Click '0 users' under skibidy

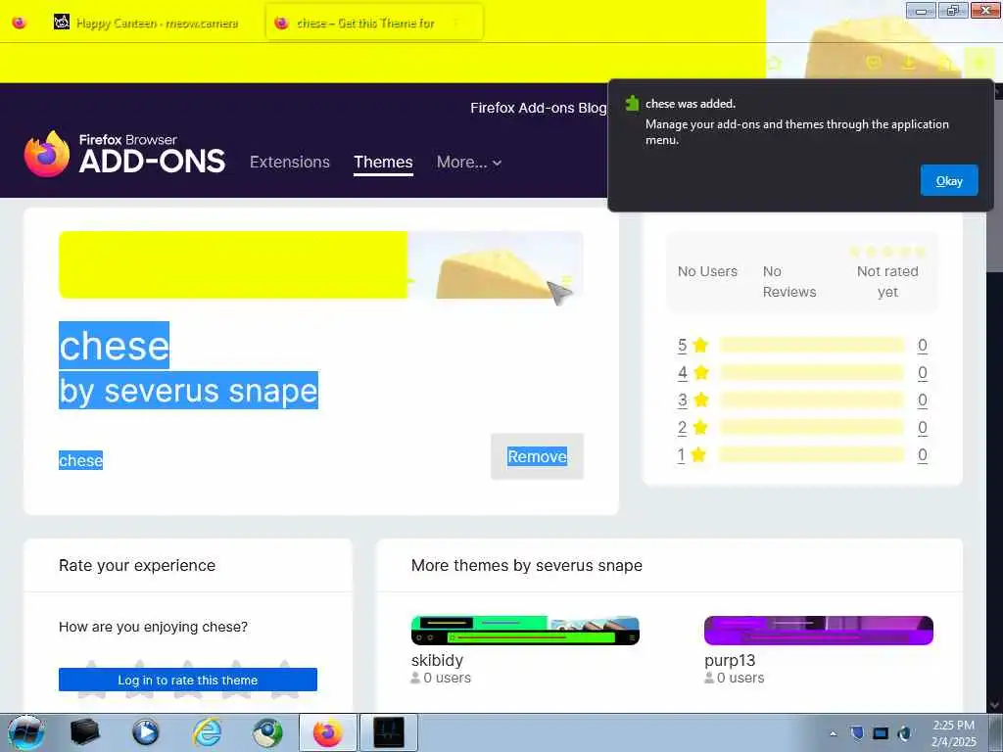click(447, 678)
